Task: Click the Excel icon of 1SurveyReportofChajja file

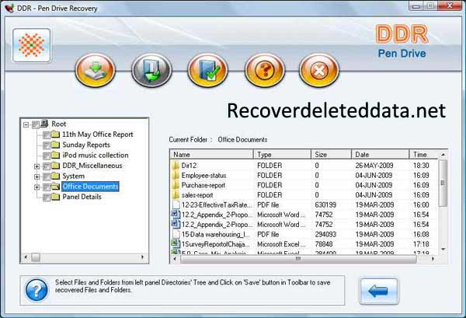Action: coord(176,244)
